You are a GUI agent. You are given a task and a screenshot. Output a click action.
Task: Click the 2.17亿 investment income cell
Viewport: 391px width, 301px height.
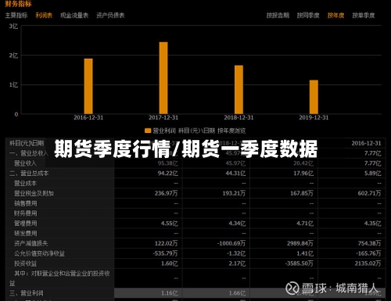(237, 263)
